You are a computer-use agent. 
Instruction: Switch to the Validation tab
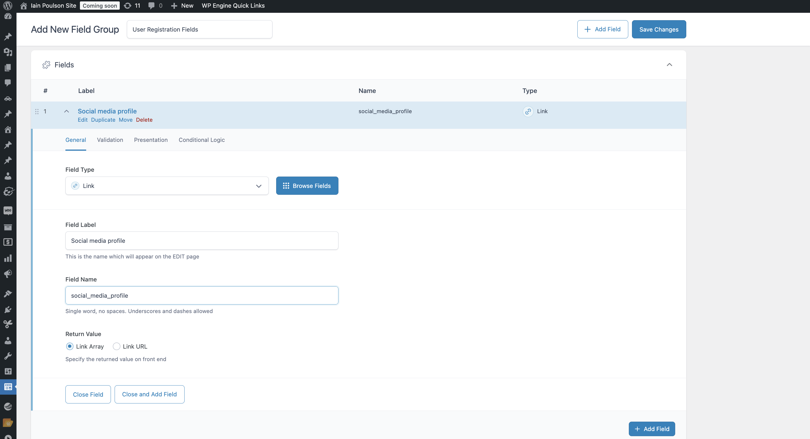pyautogui.click(x=110, y=140)
